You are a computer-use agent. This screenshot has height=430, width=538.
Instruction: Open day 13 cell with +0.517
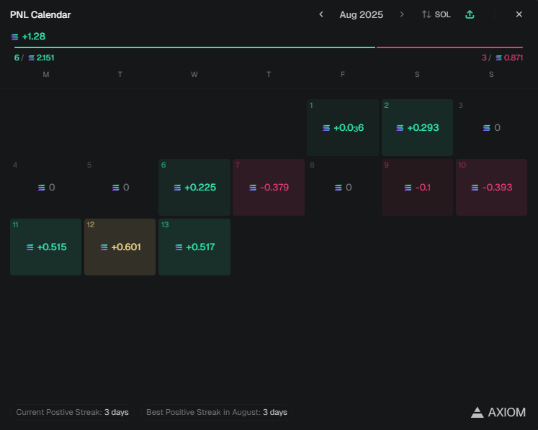click(x=194, y=247)
